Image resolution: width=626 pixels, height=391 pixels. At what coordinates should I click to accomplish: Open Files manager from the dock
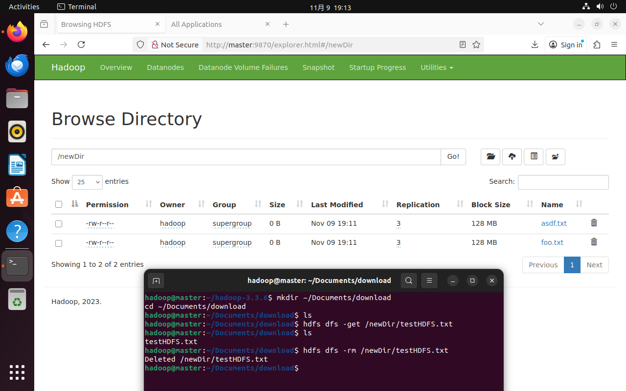tap(17, 98)
